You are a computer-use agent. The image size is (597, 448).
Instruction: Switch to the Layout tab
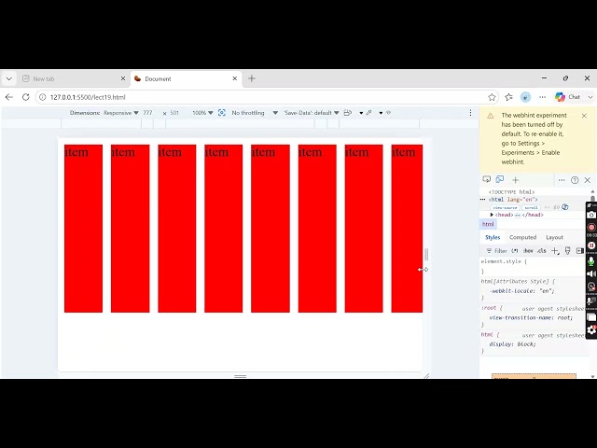(554, 237)
